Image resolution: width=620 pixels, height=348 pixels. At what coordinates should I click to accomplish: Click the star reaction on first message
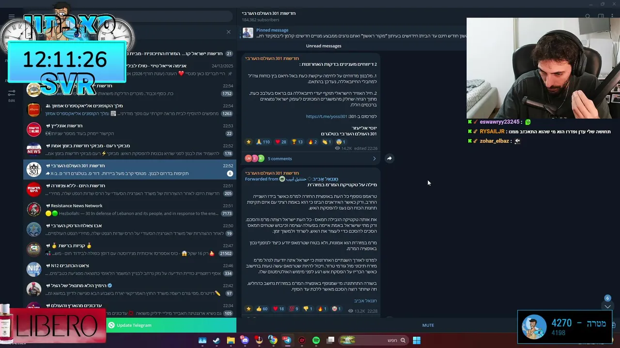pos(249,142)
